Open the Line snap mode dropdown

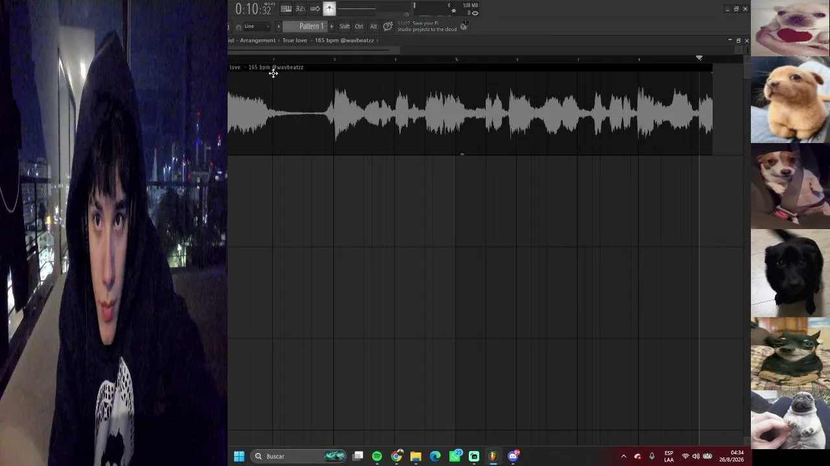(x=257, y=27)
